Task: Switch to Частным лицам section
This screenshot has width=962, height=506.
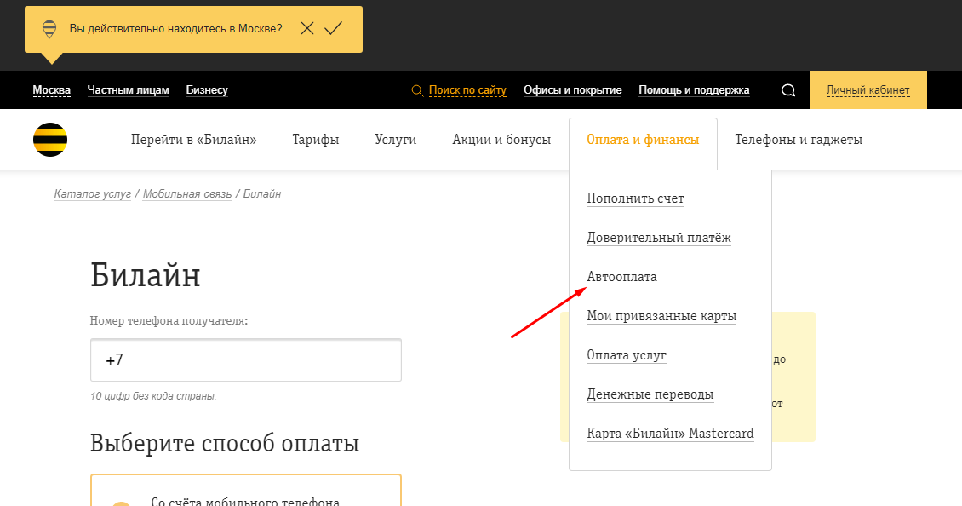Action: click(x=129, y=90)
